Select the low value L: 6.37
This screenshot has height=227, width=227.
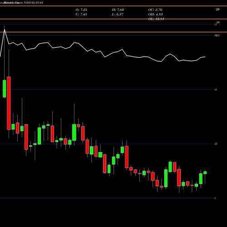tap(118, 15)
